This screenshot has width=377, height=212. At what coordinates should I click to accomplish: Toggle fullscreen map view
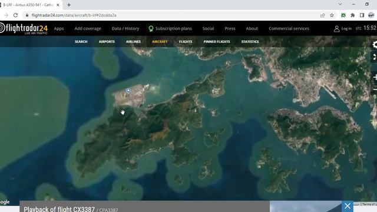point(375,57)
